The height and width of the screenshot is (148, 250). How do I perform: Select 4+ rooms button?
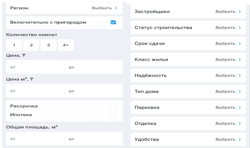pos(66,45)
